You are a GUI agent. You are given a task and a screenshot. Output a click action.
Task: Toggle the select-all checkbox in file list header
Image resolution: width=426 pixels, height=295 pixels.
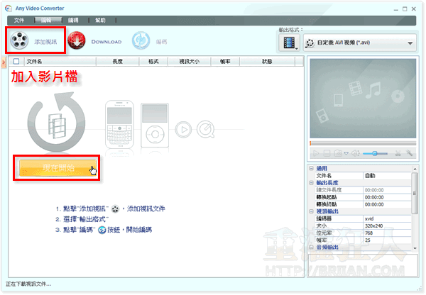click(x=16, y=61)
